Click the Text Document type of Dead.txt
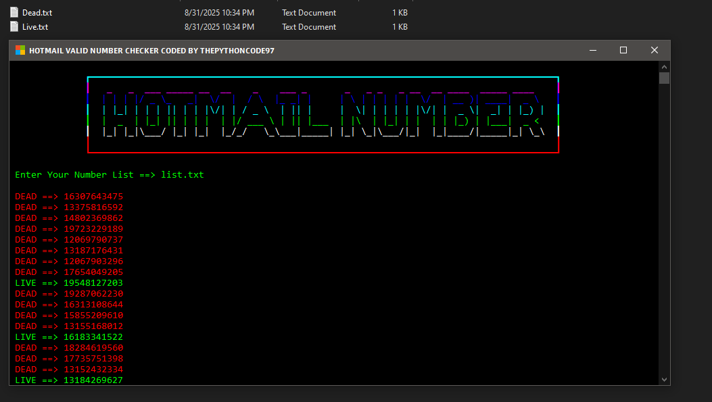Viewport: 712px width, 402px height. tap(309, 13)
